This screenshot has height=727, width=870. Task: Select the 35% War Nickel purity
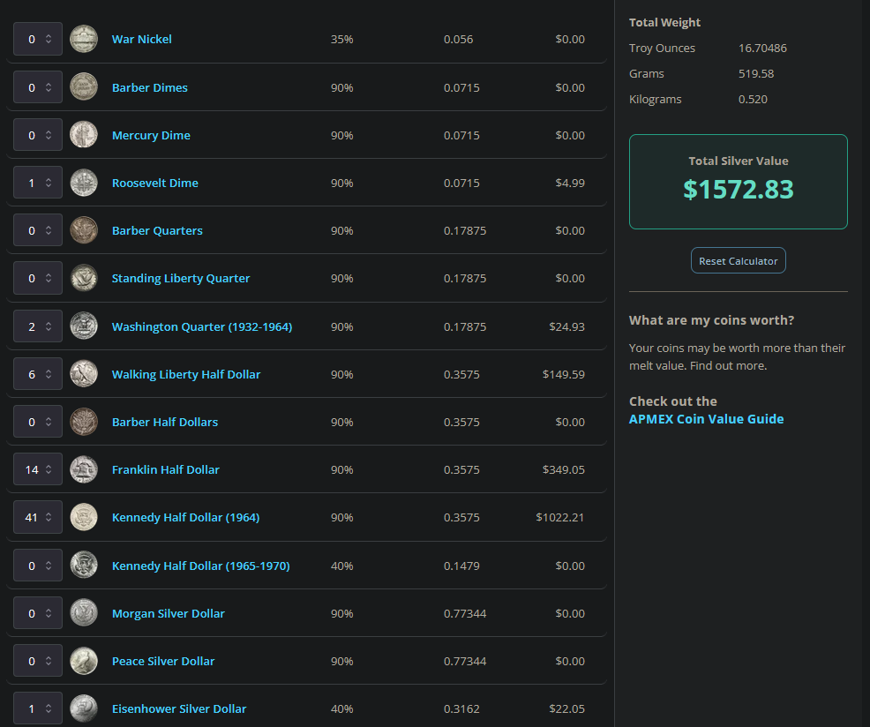[341, 39]
